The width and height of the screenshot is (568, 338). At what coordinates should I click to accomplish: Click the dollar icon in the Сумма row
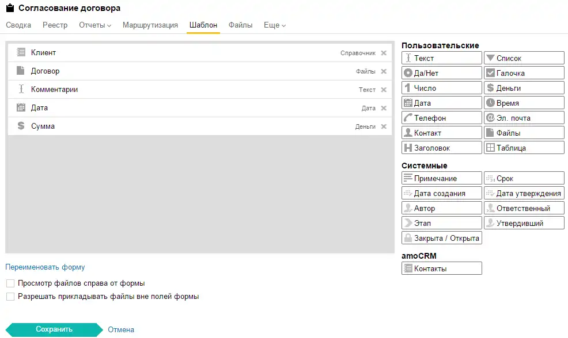click(21, 126)
